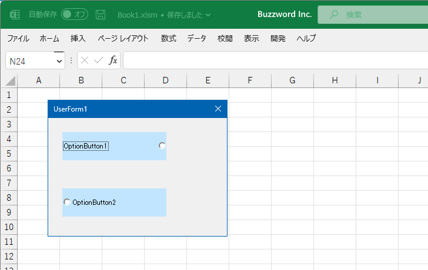Select column G header
This screenshot has width=428, height=270.
pos(292,80)
